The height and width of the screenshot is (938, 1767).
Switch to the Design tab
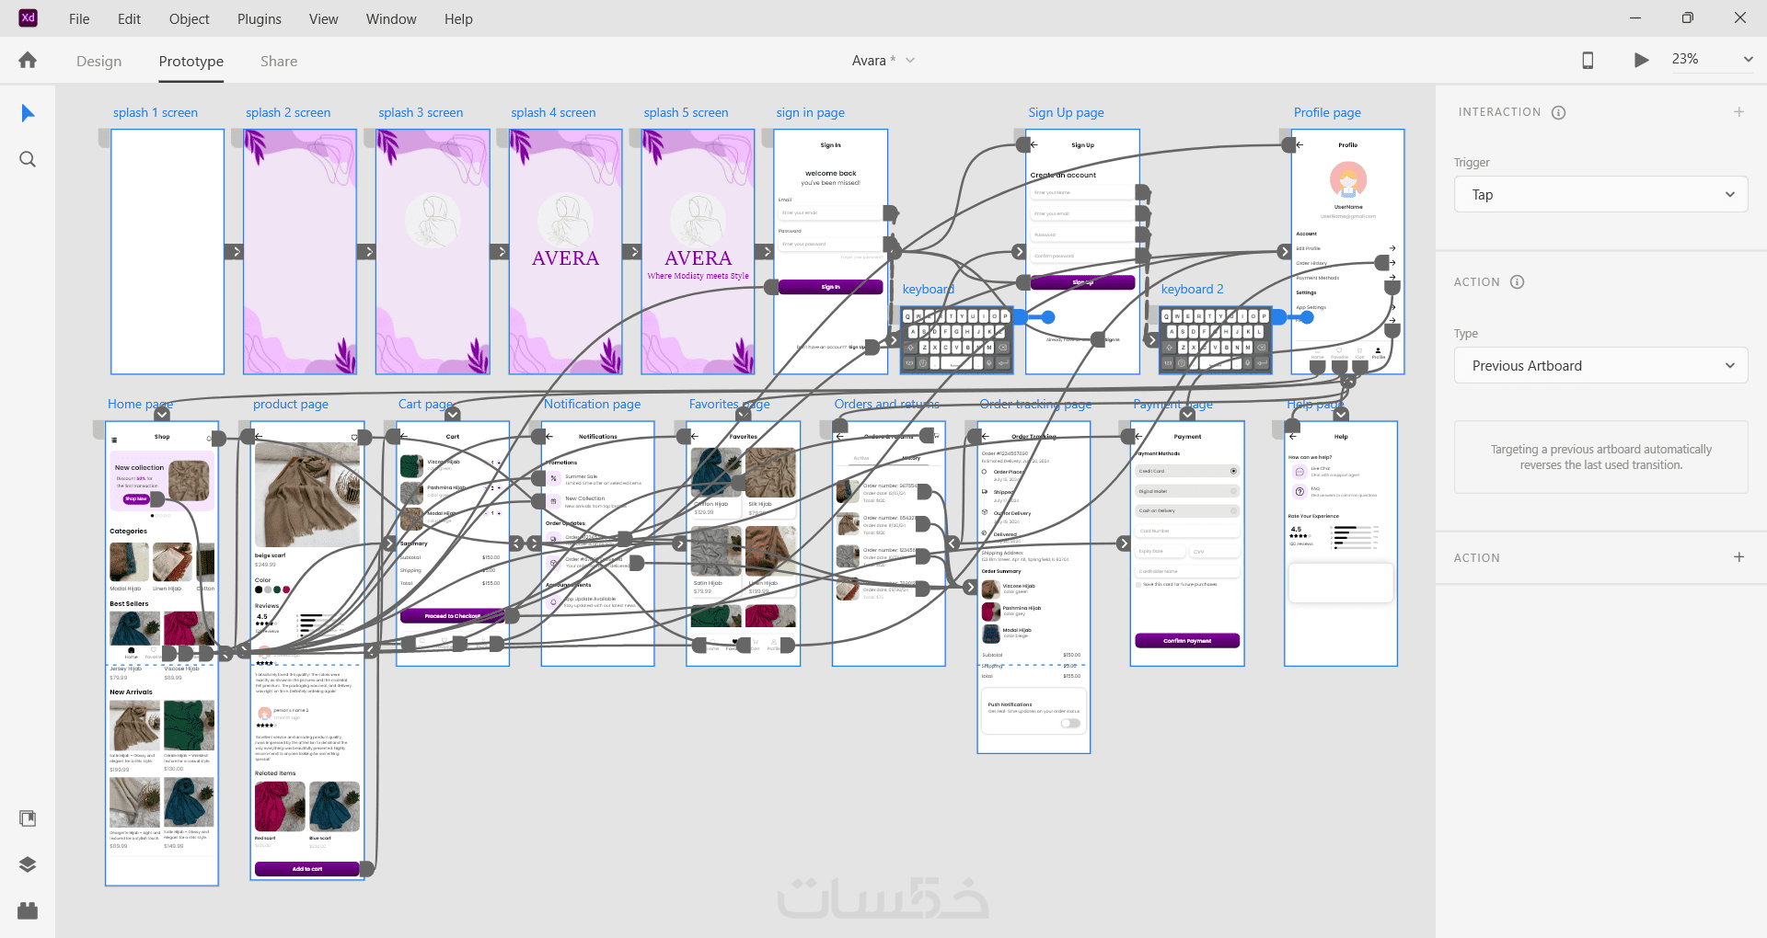pyautogui.click(x=98, y=62)
